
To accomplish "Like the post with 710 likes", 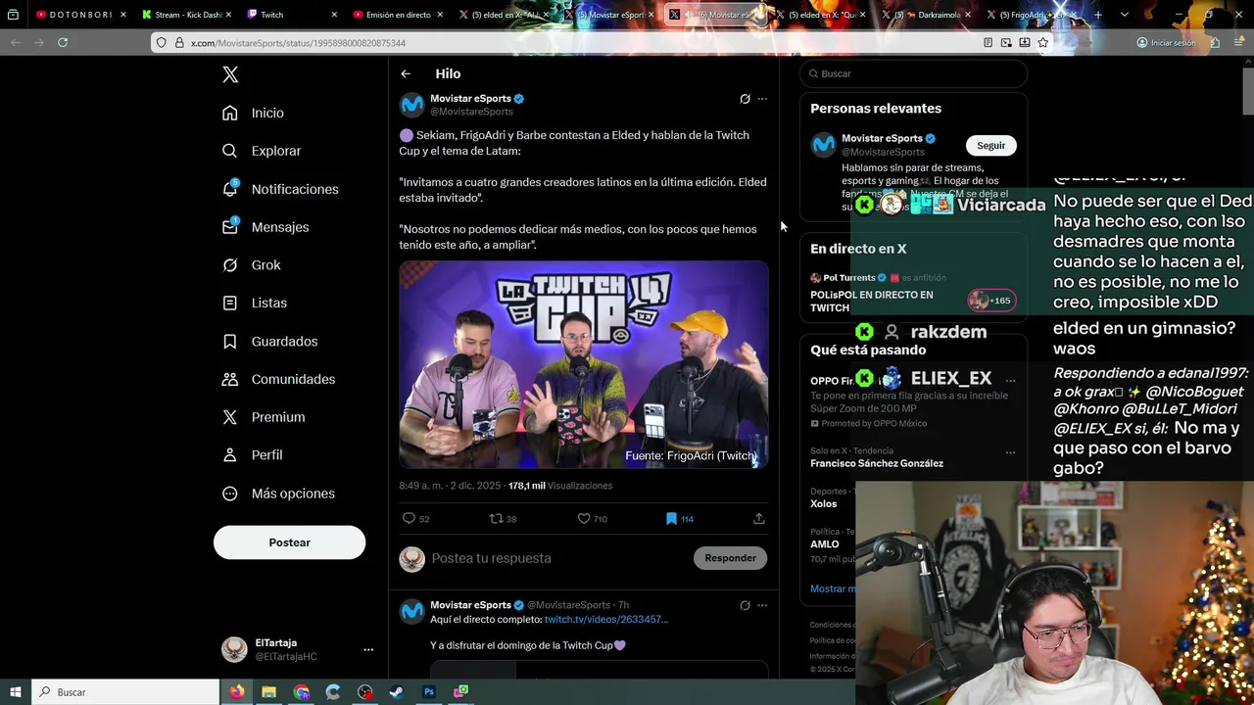I will pyautogui.click(x=584, y=519).
